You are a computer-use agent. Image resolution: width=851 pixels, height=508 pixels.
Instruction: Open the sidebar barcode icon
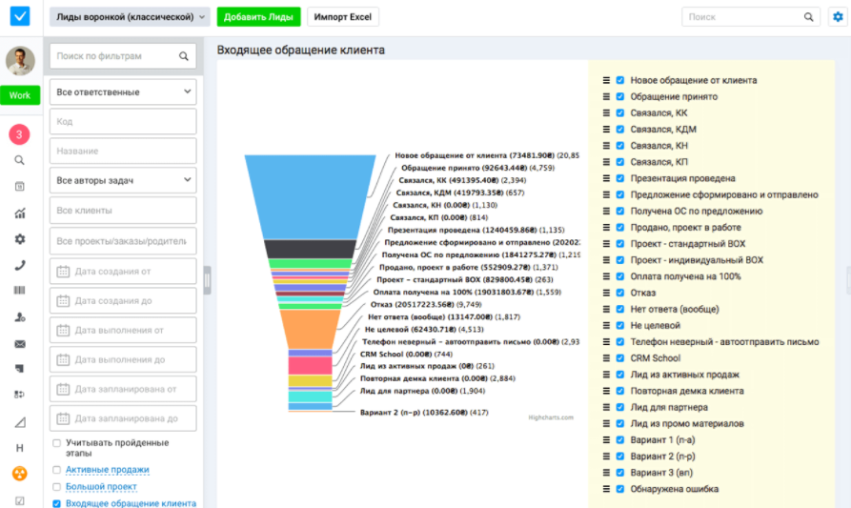coord(20,291)
